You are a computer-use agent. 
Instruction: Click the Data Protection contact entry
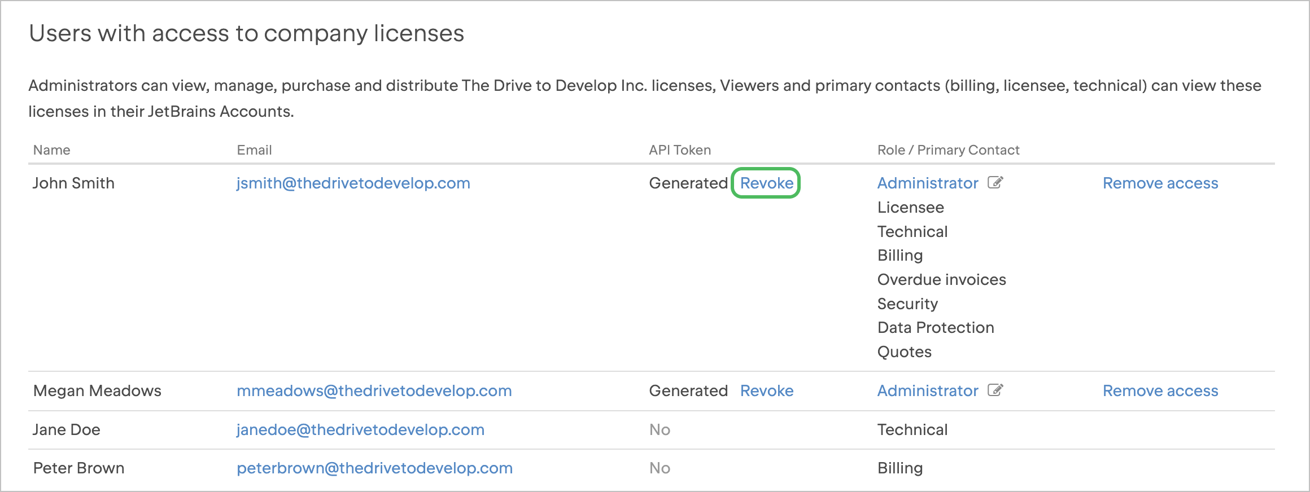click(935, 328)
